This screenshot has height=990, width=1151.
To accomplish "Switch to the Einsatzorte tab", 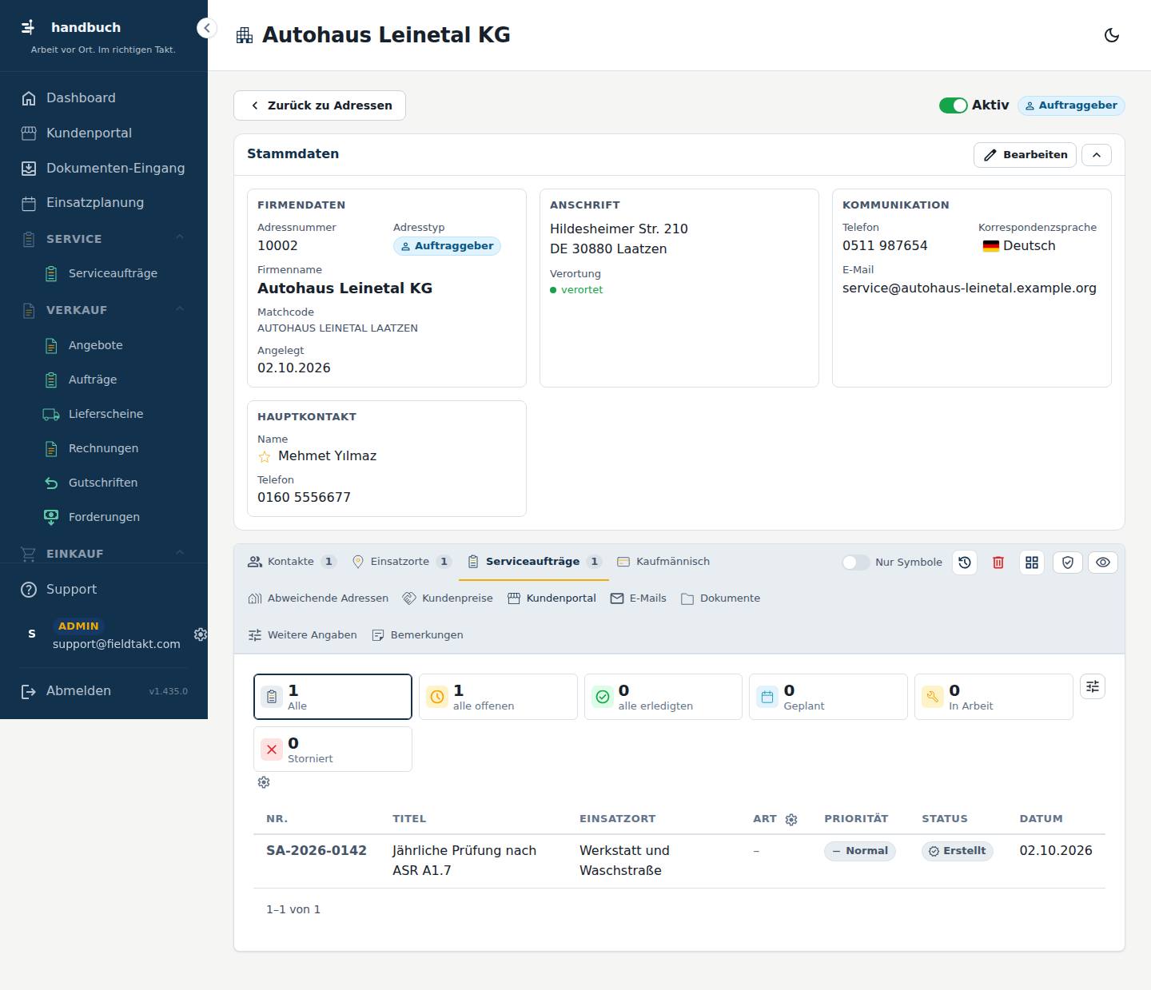I will tap(402, 562).
